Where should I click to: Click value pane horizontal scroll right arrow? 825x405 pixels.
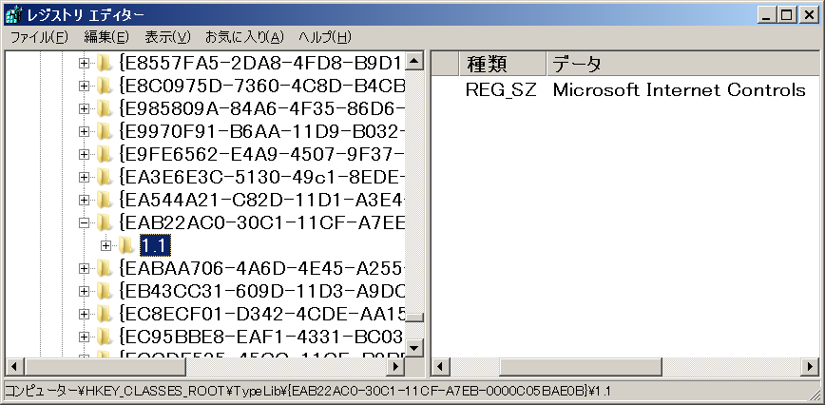810,367
